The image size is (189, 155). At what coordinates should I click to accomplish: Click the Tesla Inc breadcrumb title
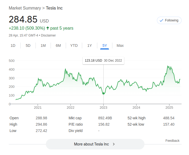54,8
